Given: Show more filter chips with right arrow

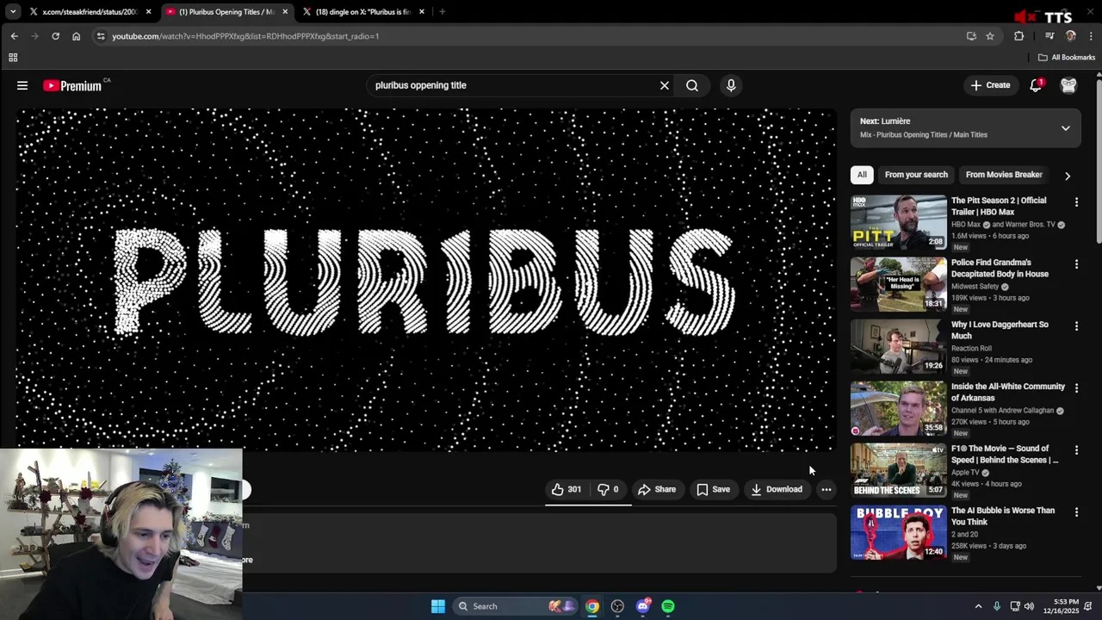Looking at the screenshot, I should 1068,176.
